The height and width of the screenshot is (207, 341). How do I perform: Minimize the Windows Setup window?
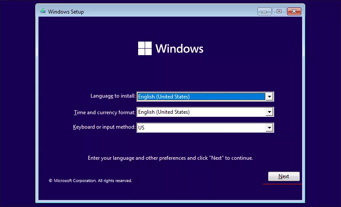tap(264, 11)
